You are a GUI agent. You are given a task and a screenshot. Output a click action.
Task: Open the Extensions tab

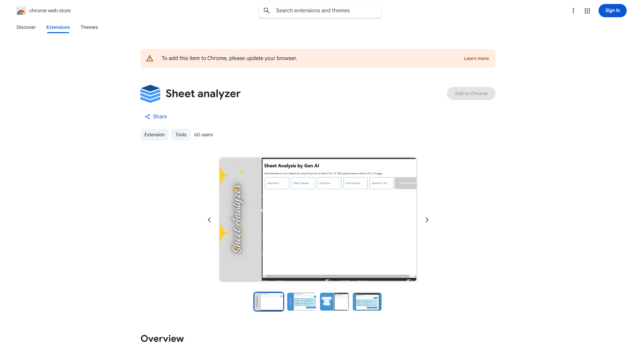(58, 27)
